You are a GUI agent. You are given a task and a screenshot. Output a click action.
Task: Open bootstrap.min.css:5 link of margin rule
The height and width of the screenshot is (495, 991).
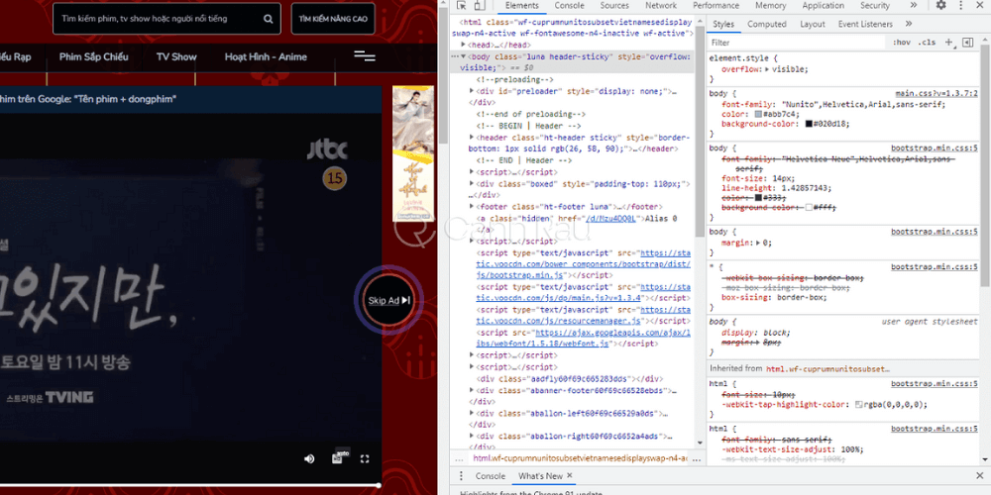pos(935,232)
